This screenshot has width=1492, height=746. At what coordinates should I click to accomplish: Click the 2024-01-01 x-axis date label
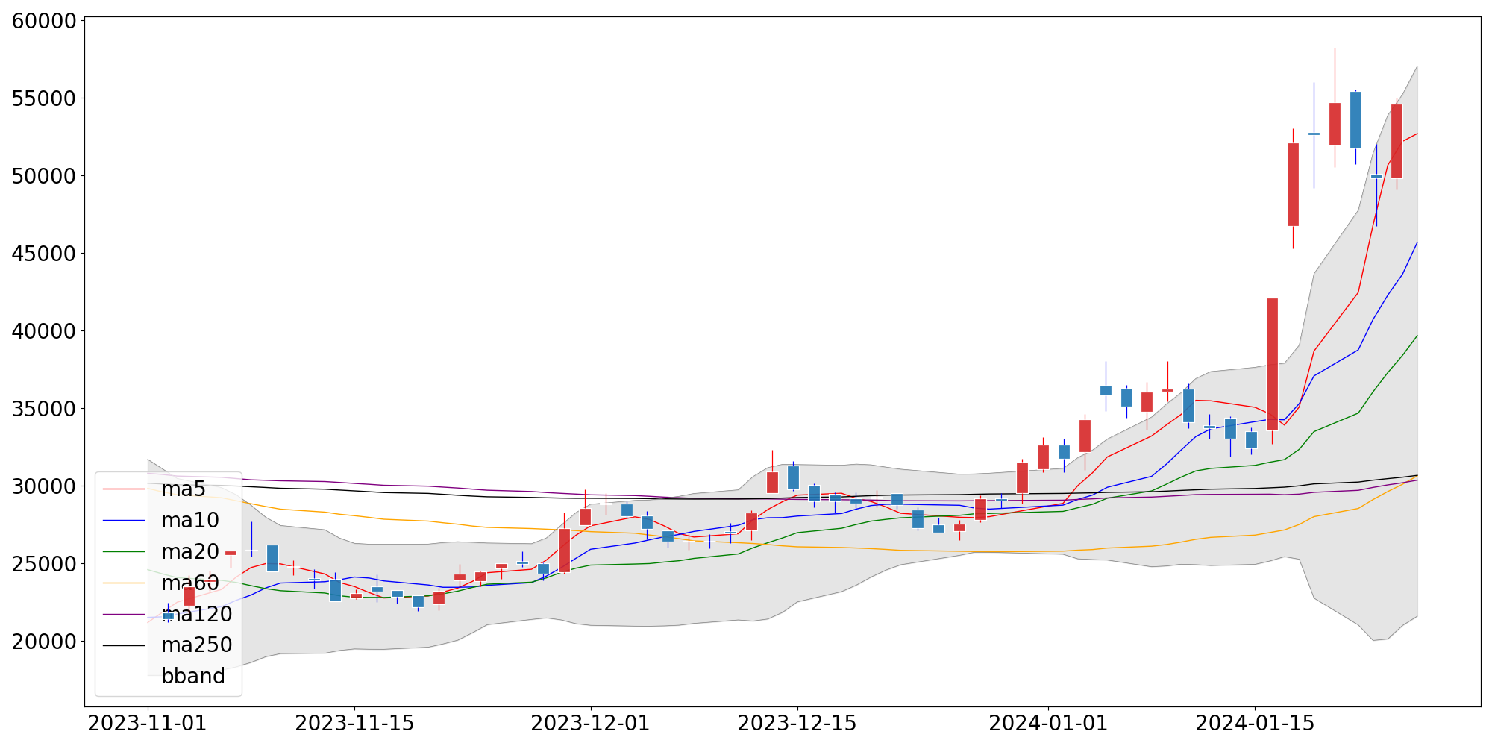coord(1048,724)
